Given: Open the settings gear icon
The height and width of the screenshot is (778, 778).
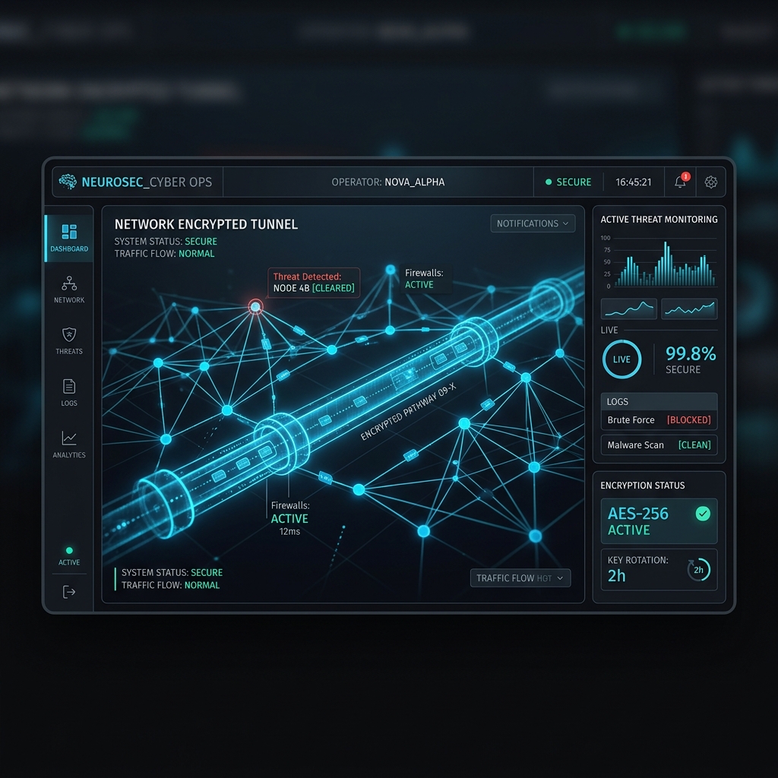Looking at the screenshot, I should tap(711, 182).
